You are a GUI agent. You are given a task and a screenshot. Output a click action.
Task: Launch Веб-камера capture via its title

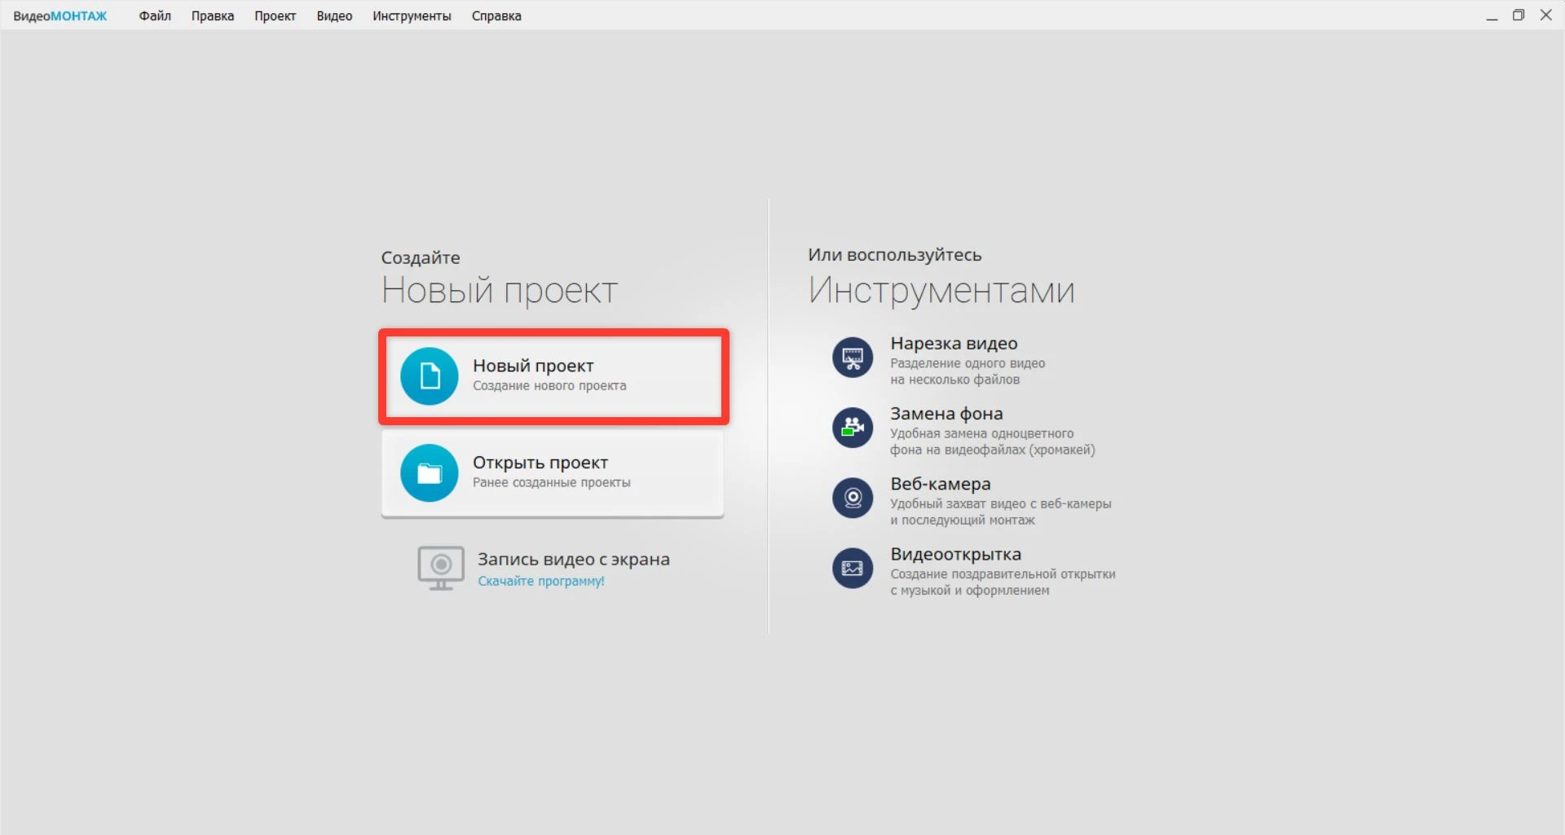tap(941, 484)
